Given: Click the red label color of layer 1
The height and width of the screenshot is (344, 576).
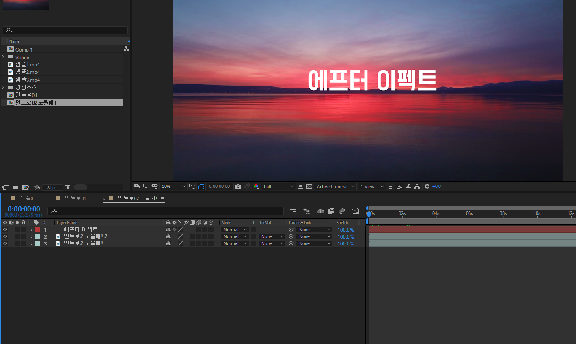Looking at the screenshot, I should [x=38, y=230].
